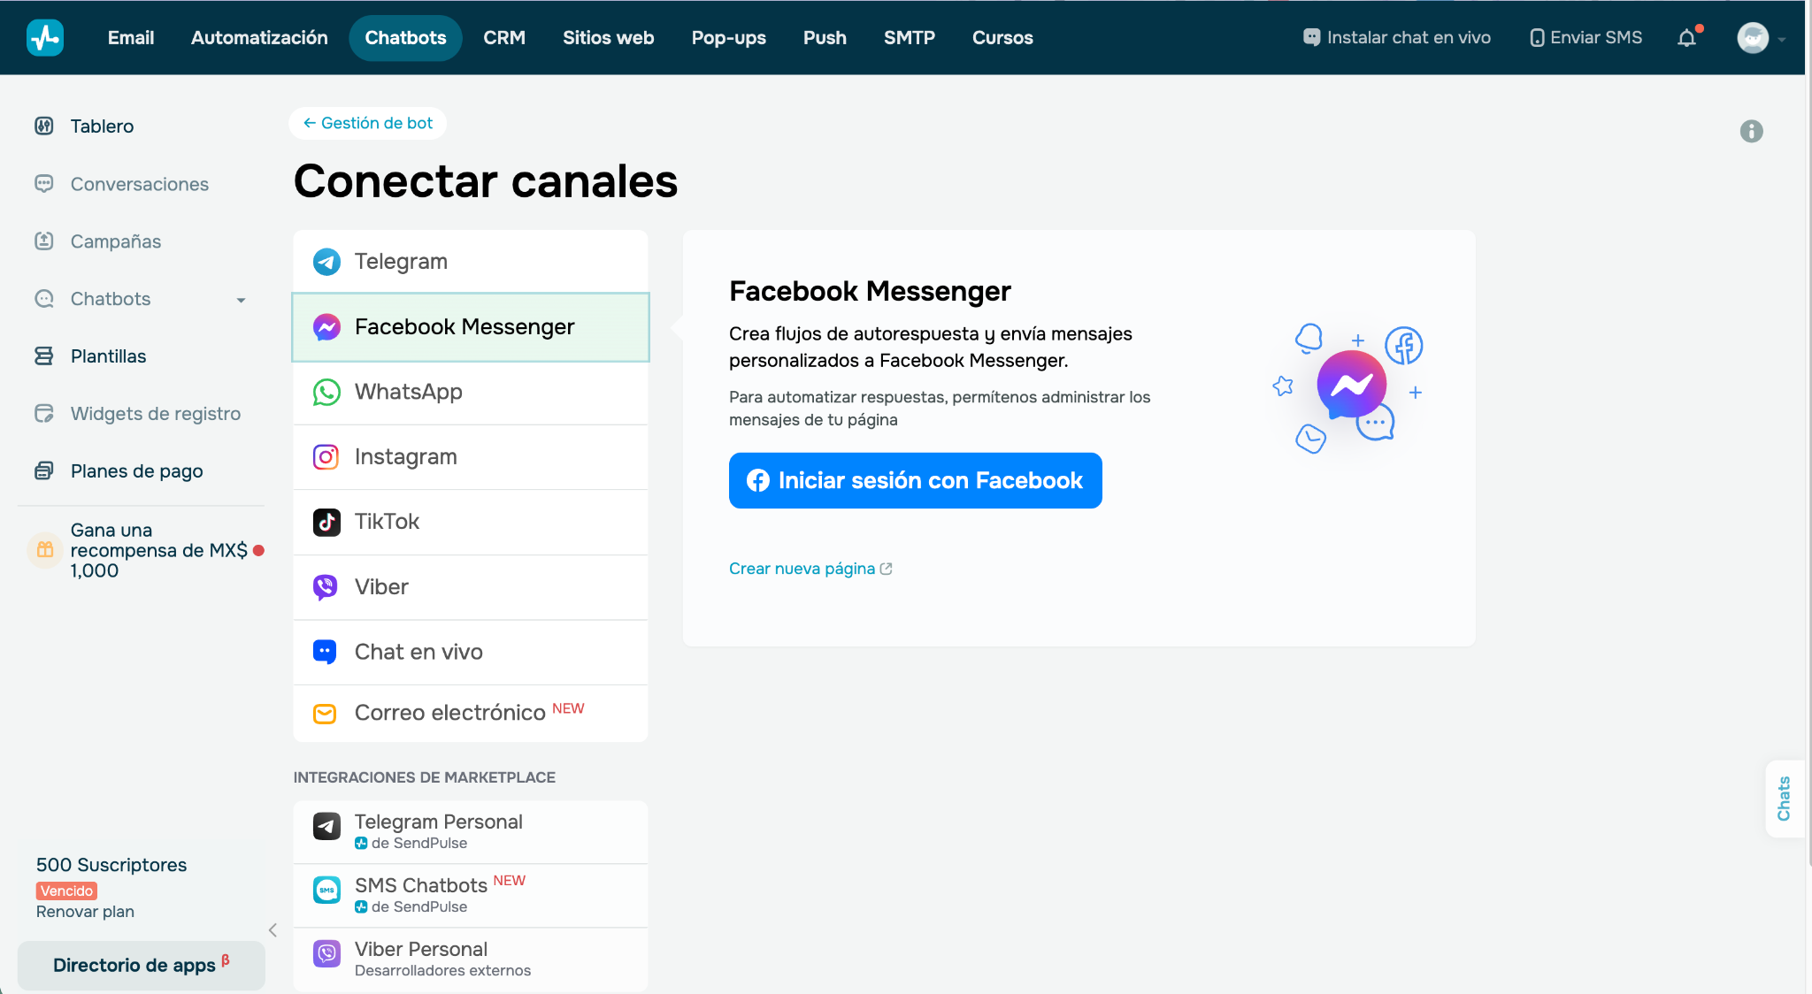
Task: Select the 'SMS Chatbots' integration label
Action: 421,885
